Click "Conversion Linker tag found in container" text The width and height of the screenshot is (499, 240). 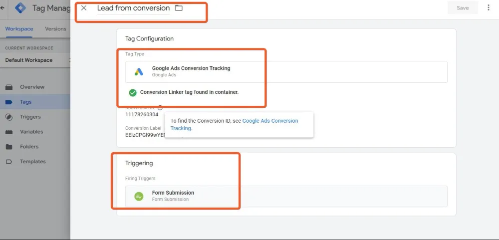point(189,92)
